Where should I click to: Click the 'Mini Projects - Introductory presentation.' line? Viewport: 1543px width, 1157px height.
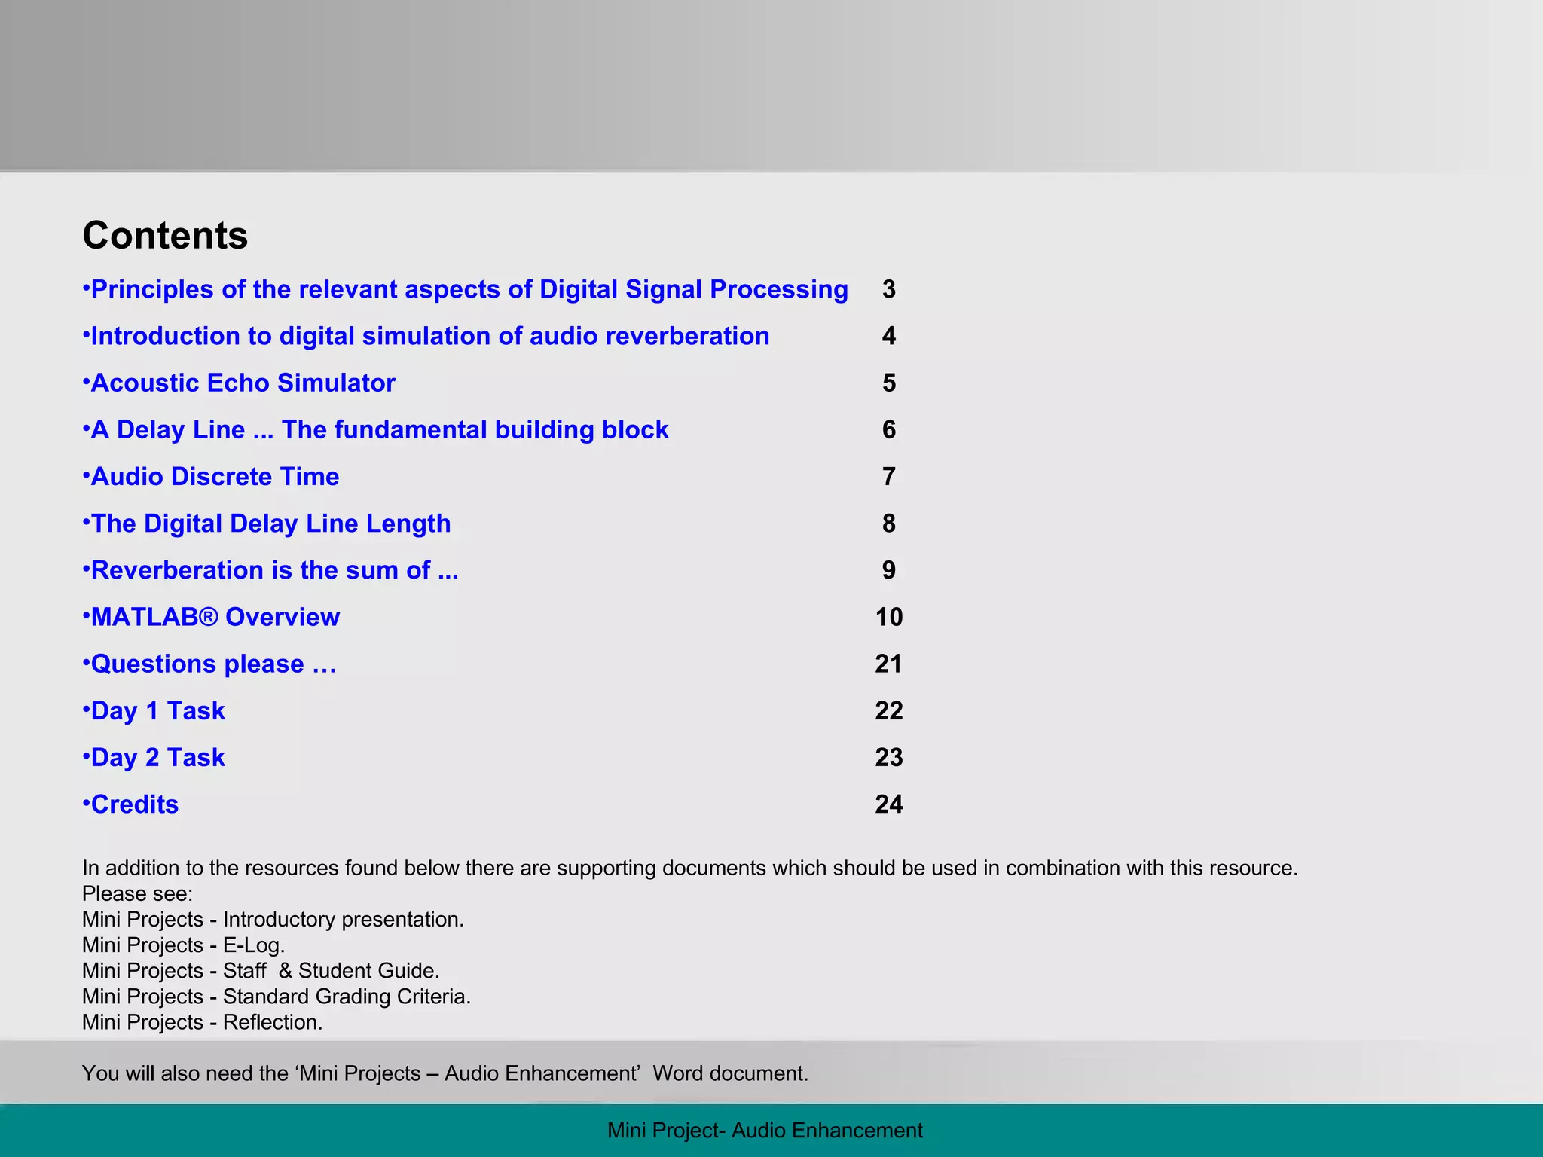[x=273, y=920]
